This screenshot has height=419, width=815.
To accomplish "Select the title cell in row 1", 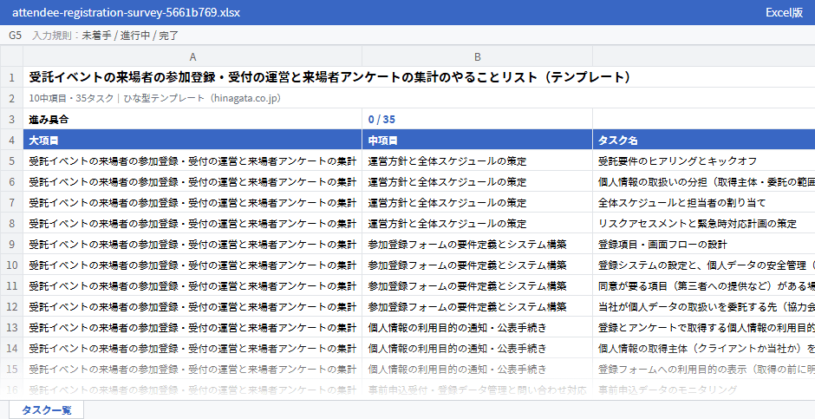I will 419,77.
